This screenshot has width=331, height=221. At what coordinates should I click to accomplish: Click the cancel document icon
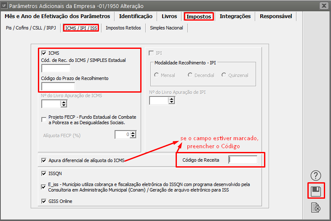pyautogui.click(x=316, y=208)
